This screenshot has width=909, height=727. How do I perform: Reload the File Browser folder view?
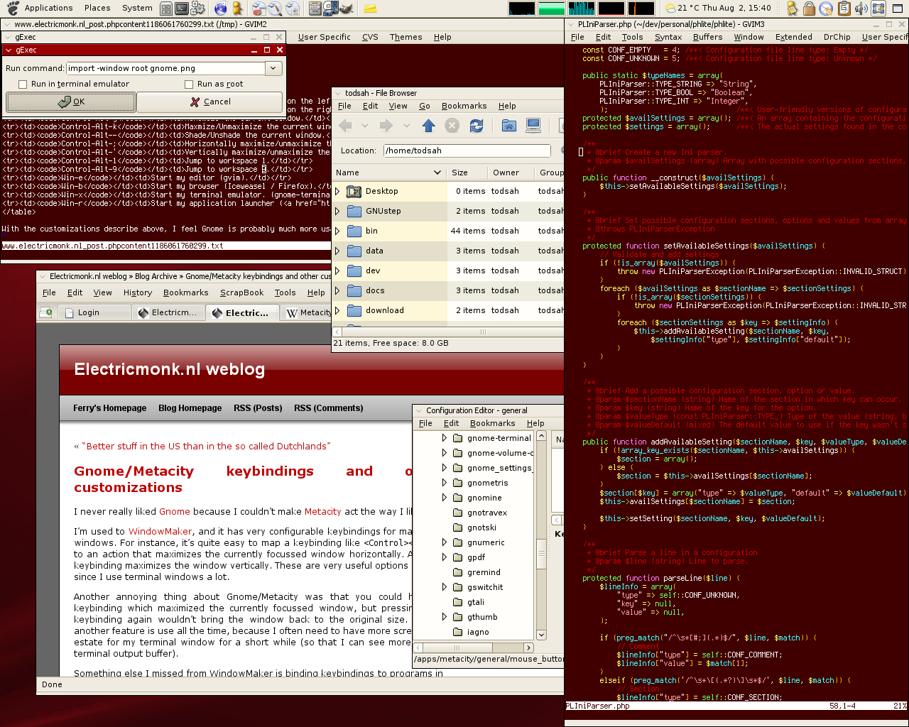[x=476, y=126]
